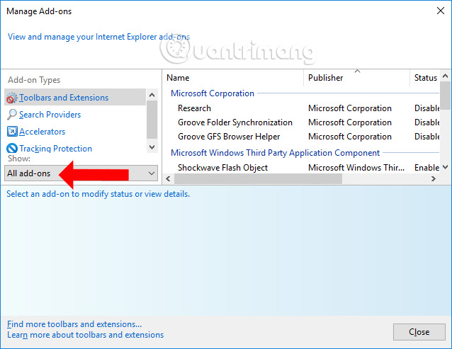
Task: Click left arrow of horizontal scrollbar
Action: pos(168,179)
